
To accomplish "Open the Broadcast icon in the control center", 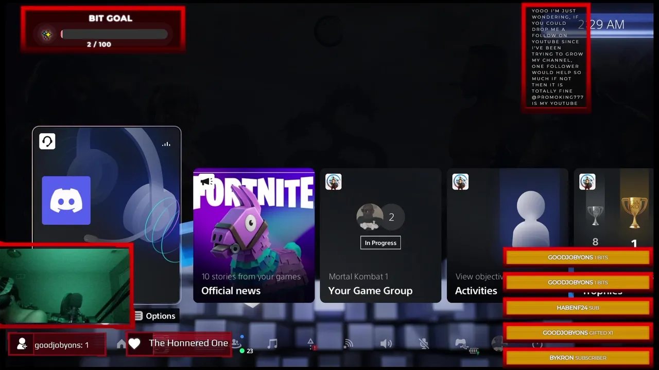I will point(349,343).
